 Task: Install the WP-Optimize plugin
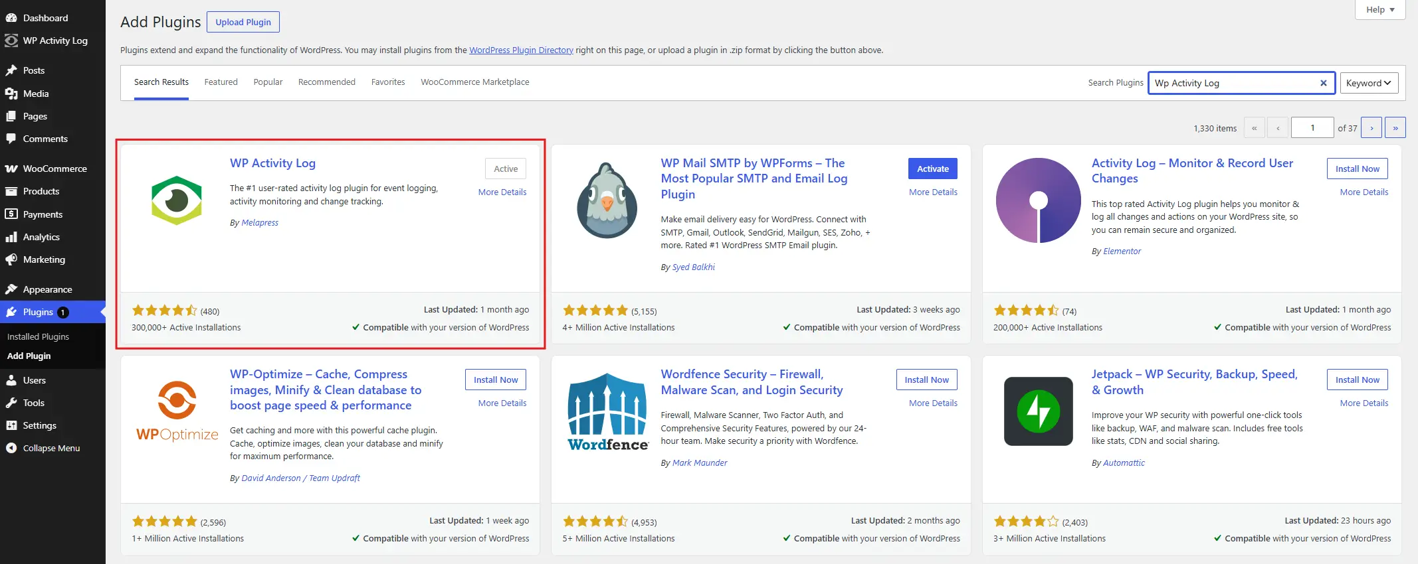[496, 380]
